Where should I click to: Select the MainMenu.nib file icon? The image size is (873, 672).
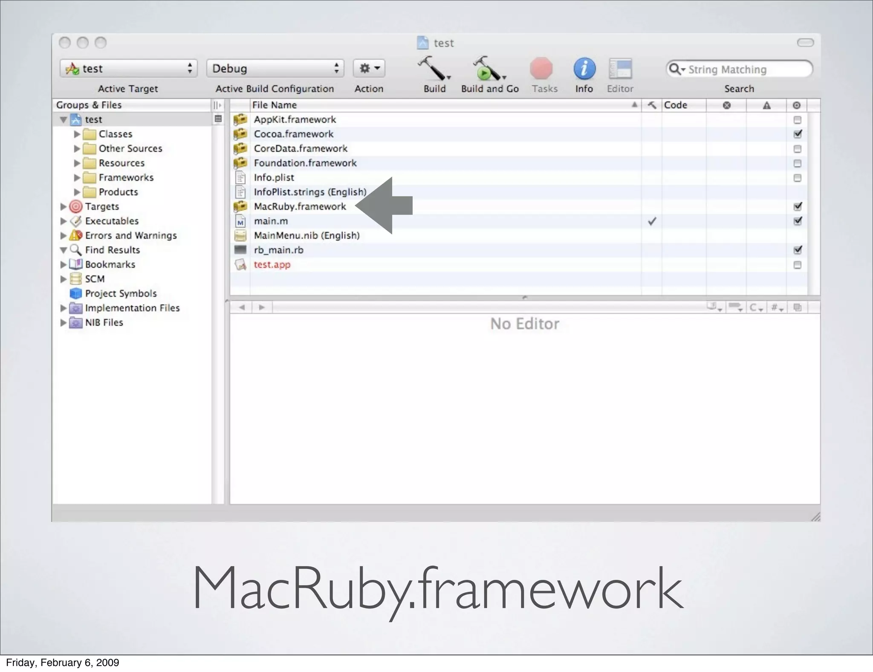point(240,235)
